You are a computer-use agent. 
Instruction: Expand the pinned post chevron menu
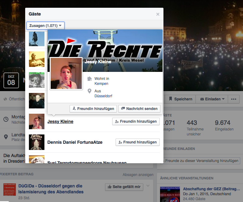tap(148, 186)
